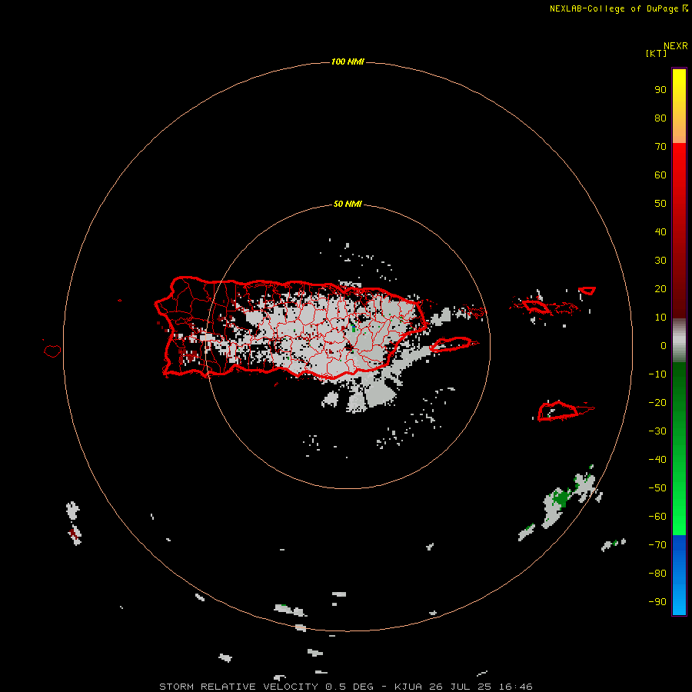
Task: Click the -50 value on the color scale
Action: [657, 488]
